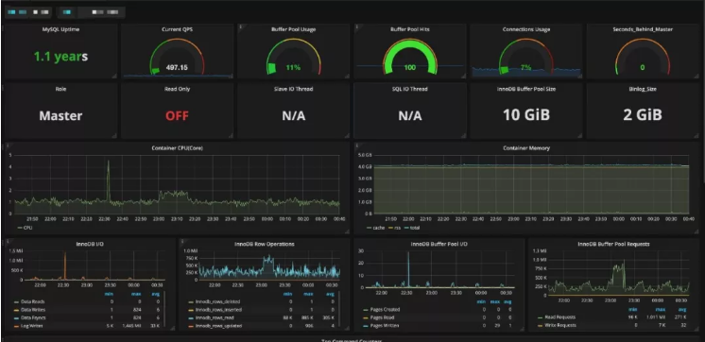Open the Buffer Pool Hits panel info icon
Image resolution: width=705 pixels, height=342 pixels.
(x=357, y=27)
